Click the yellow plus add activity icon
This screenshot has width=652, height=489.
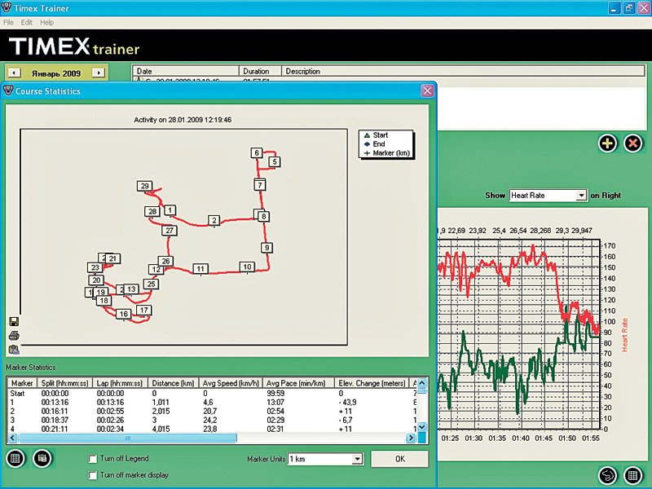point(607,144)
